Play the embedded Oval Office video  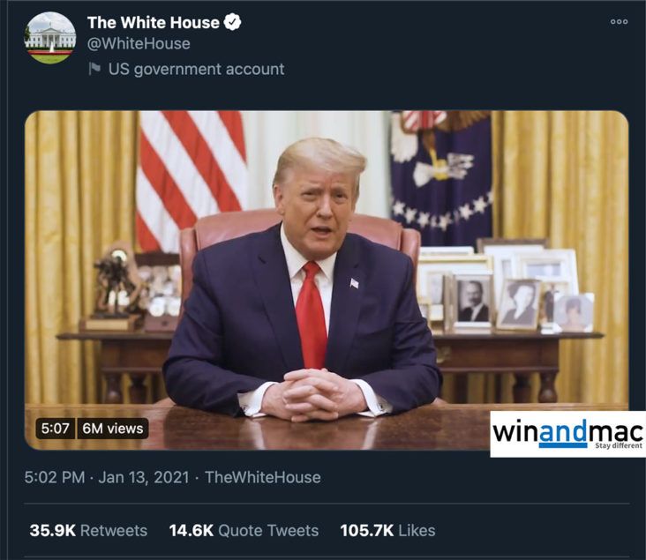[x=327, y=280]
